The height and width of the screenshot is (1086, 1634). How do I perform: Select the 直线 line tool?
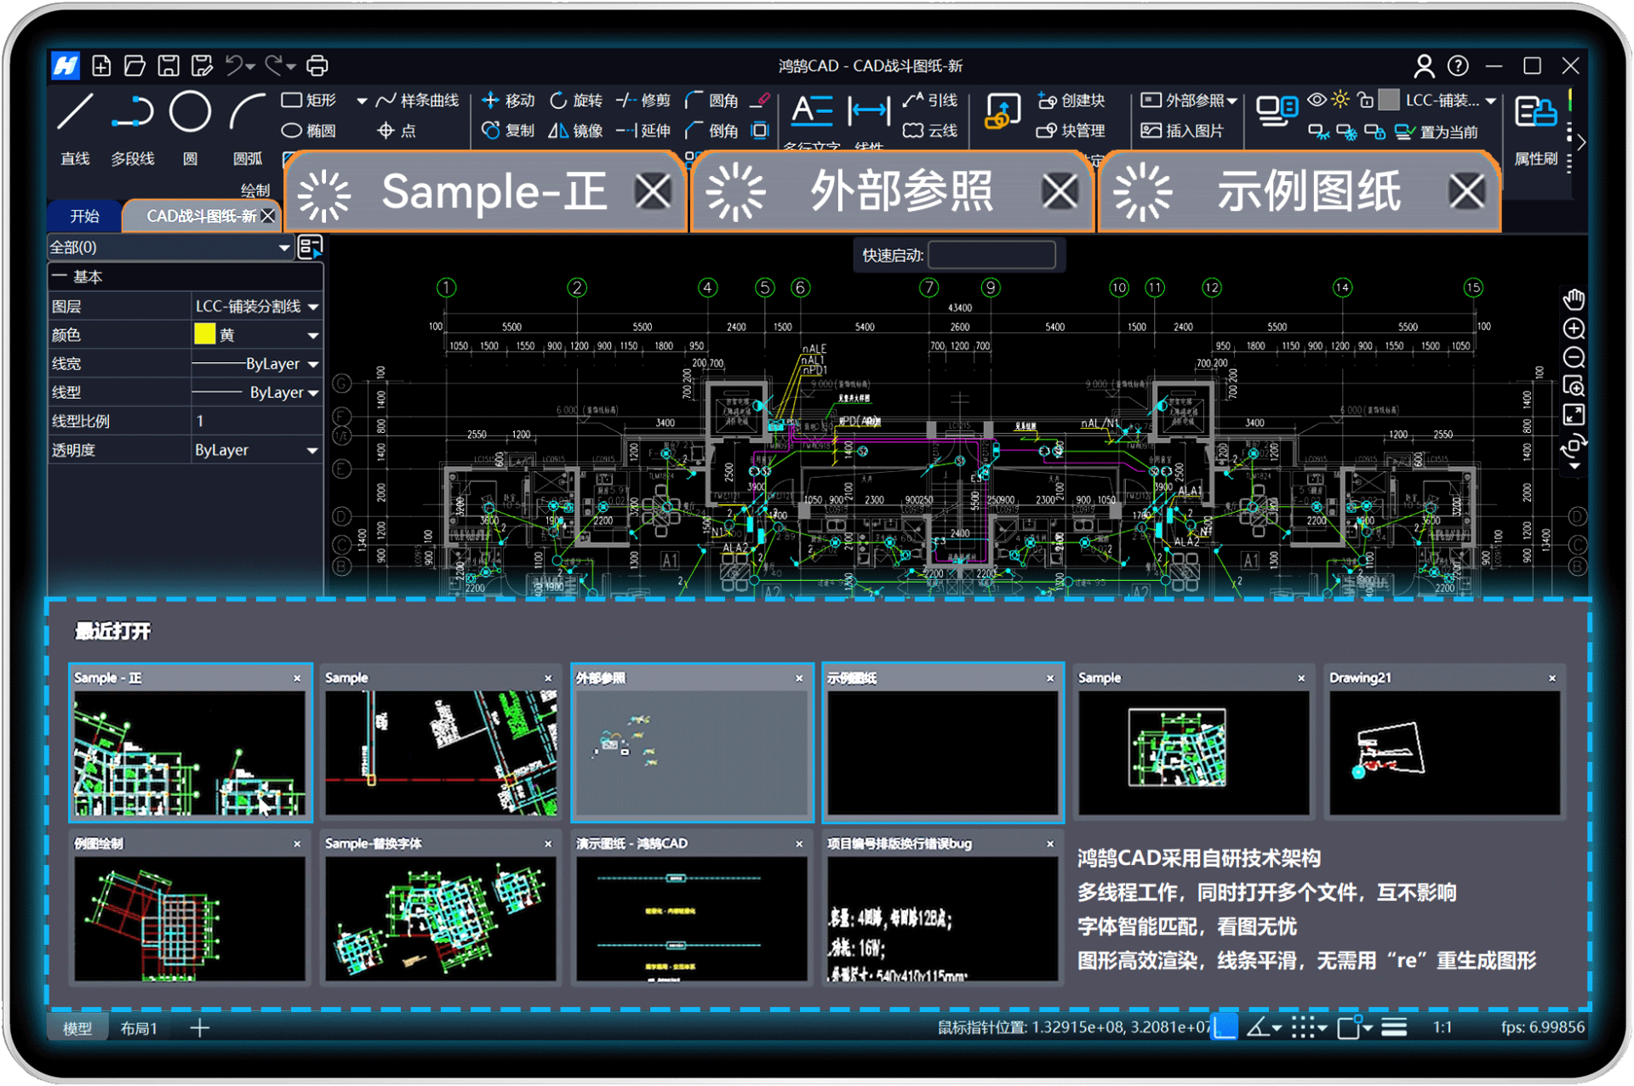point(75,128)
